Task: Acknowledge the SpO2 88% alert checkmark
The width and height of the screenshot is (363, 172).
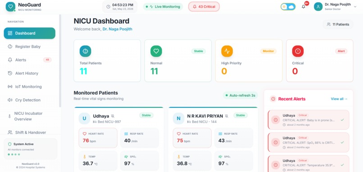Action: pyautogui.click(x=342, y=142)
